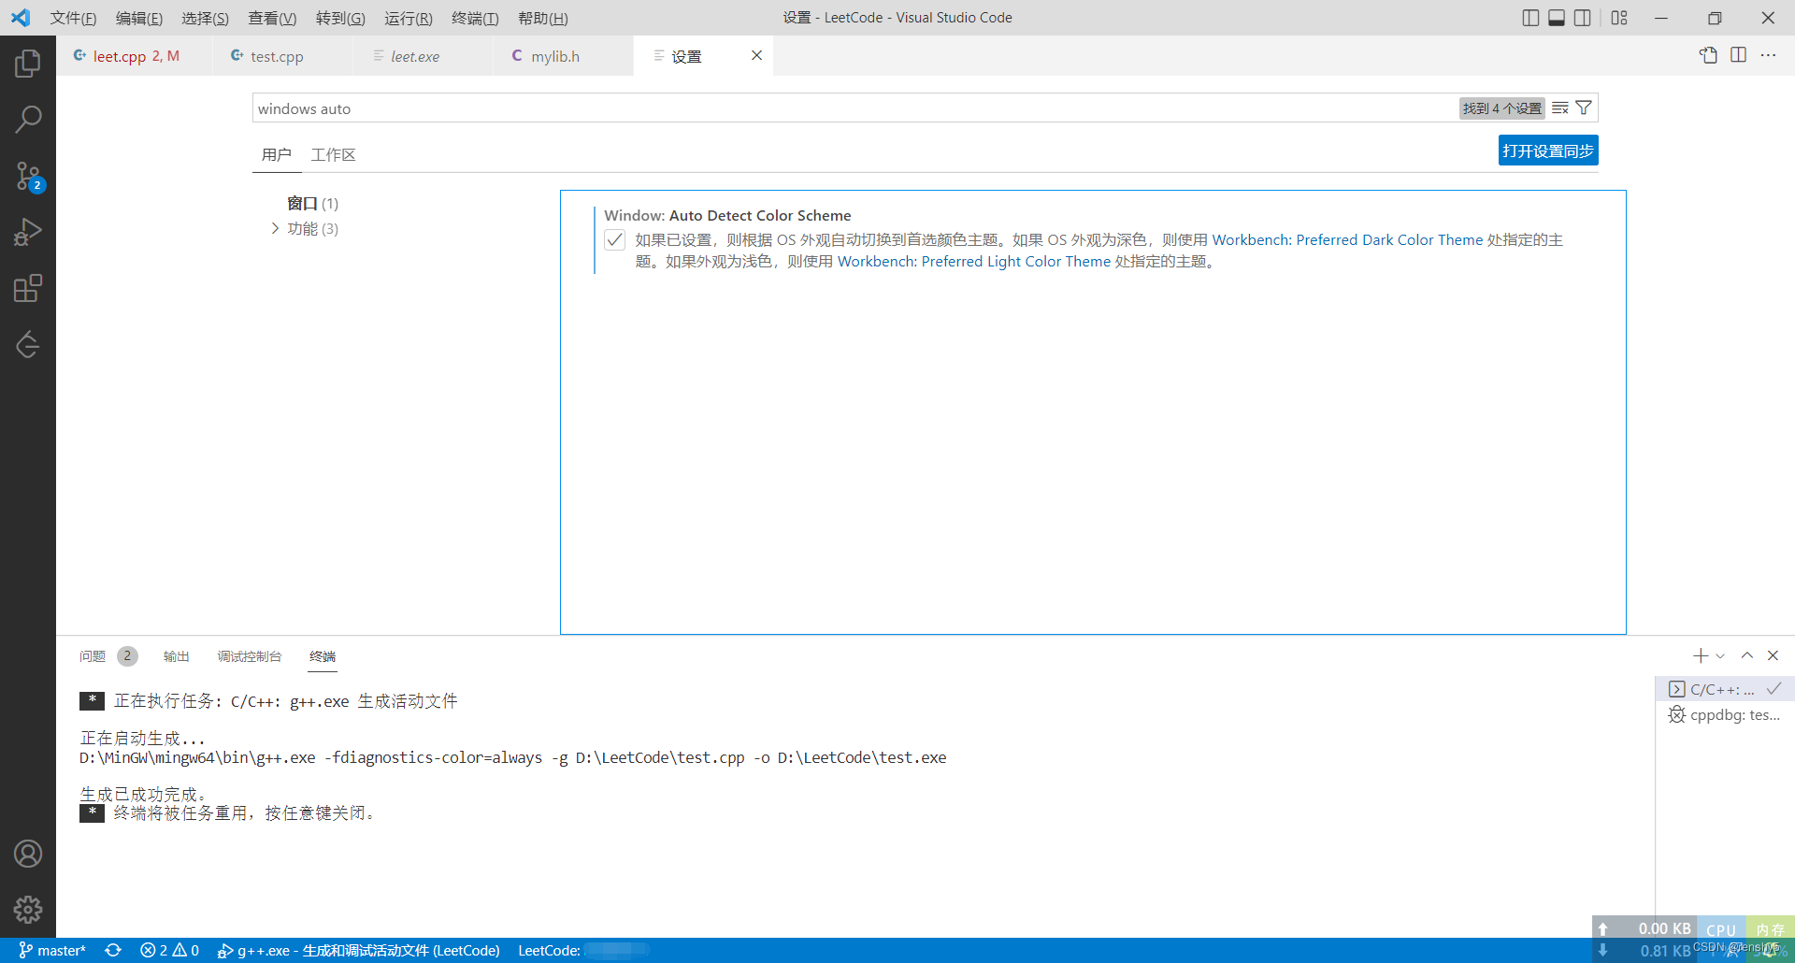1795x963 pixels.
Task: Switch to the 用户 settings tab
Action: pos(277,154)
